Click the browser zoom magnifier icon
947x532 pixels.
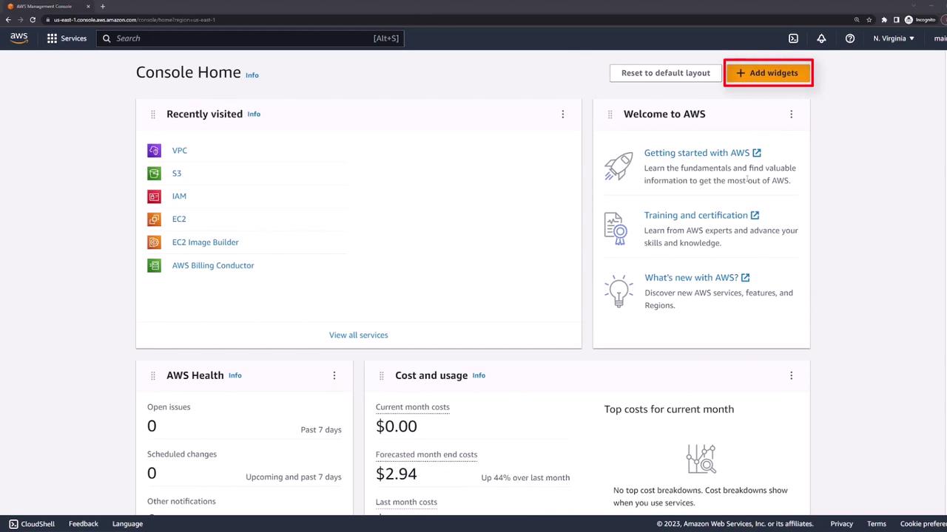point(857,20)
